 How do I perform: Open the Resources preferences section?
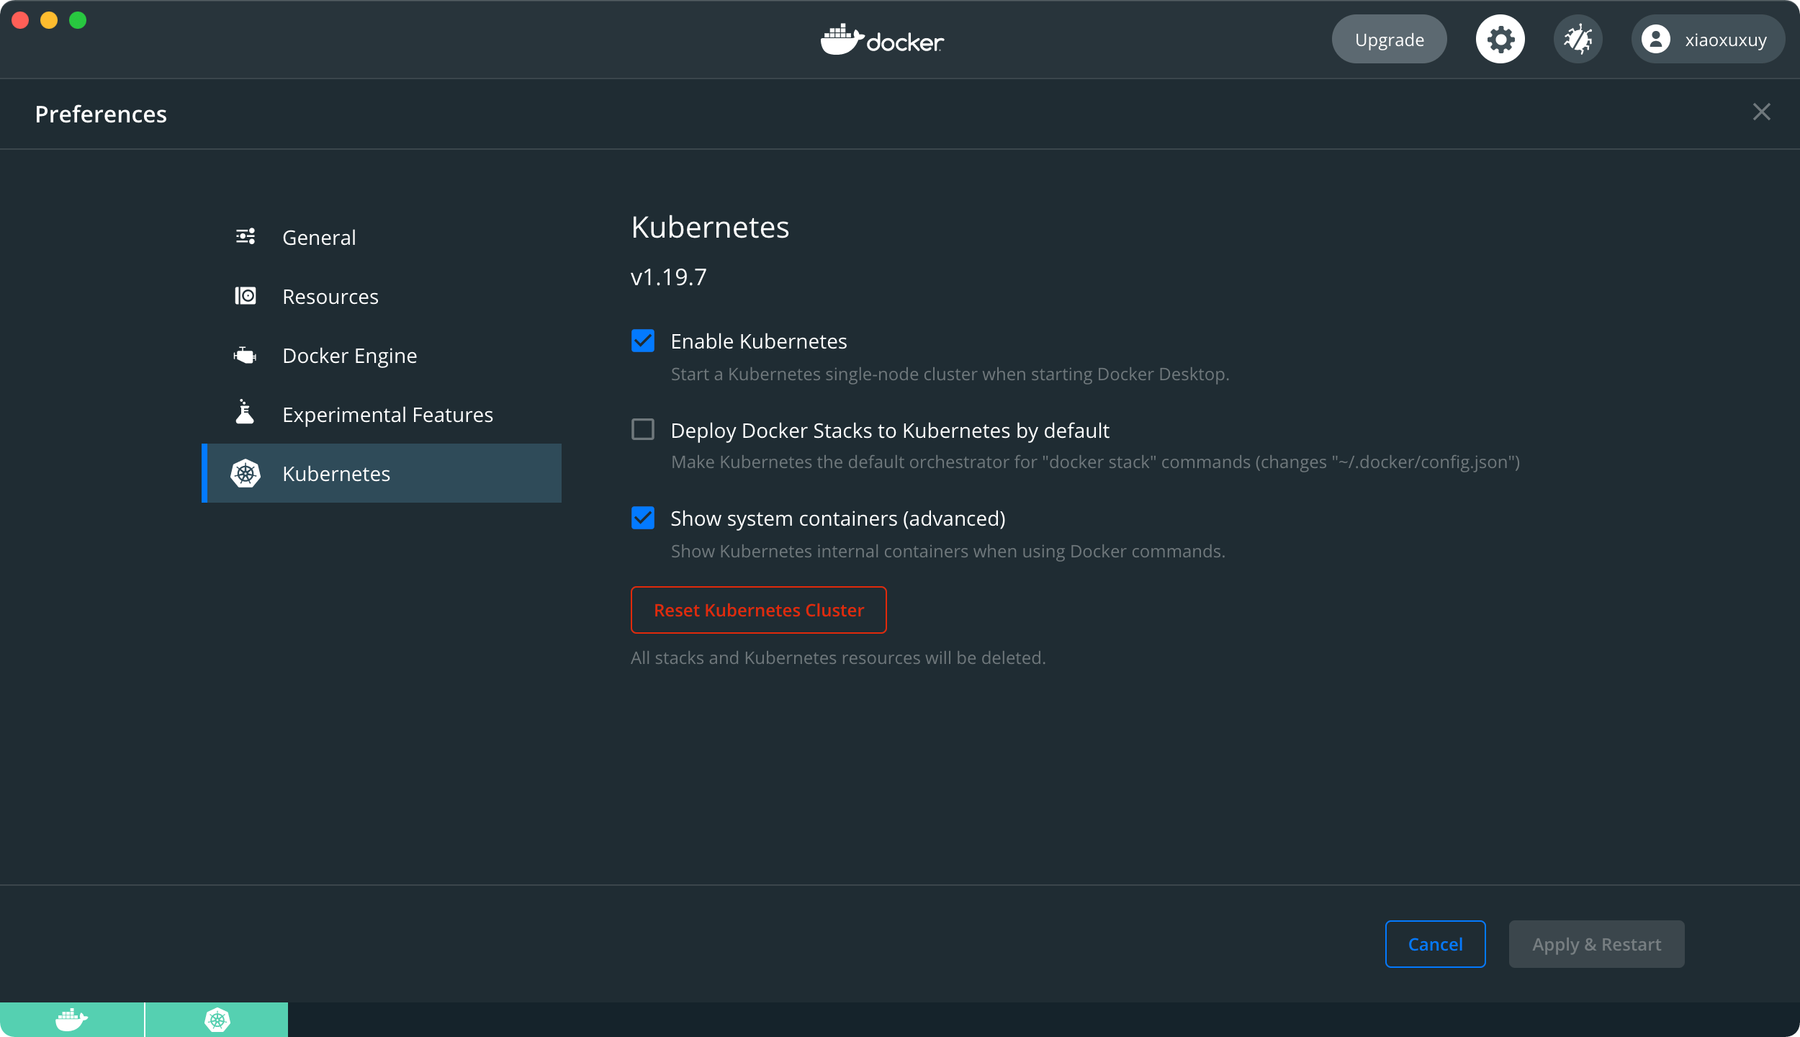click(x=330, y=297)
